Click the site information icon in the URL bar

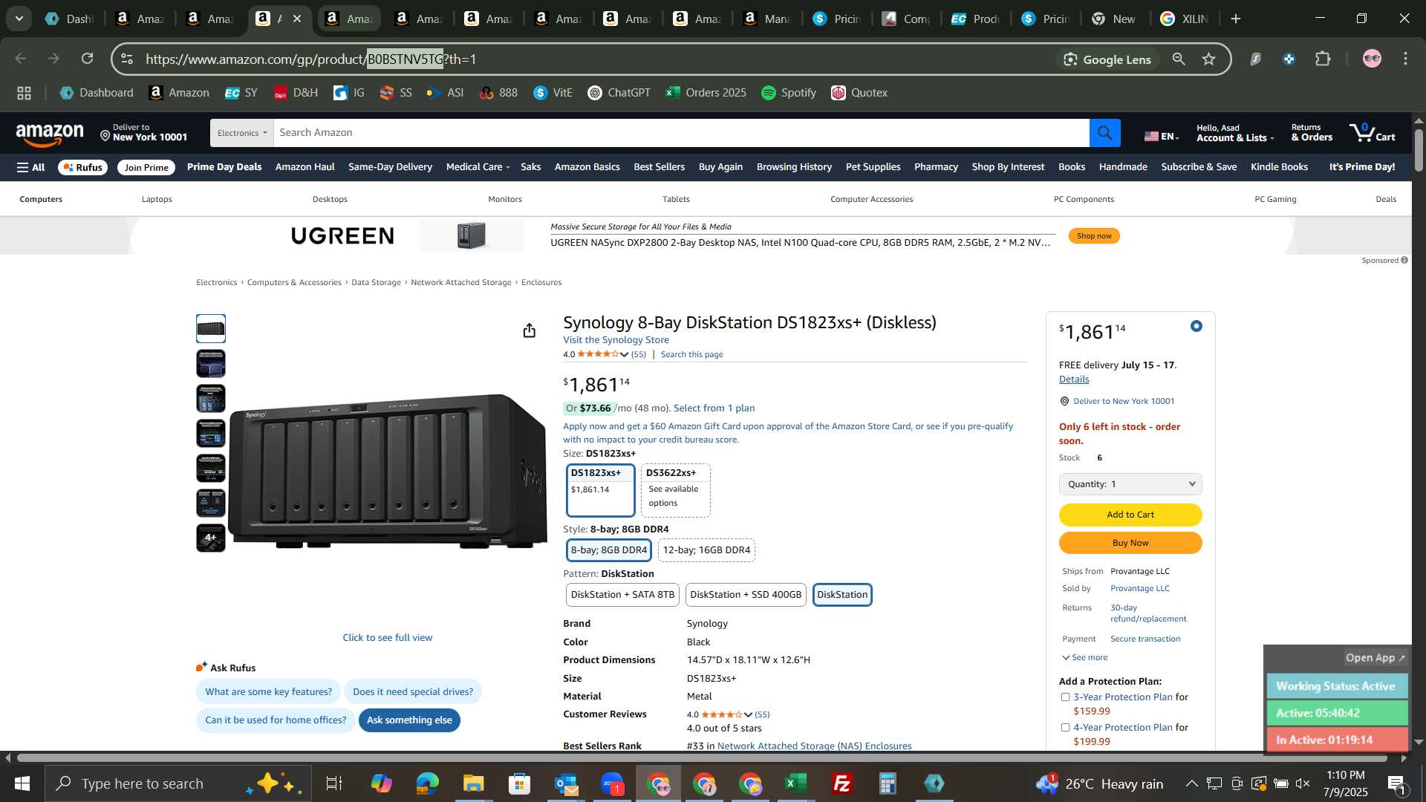pos(127,59)
